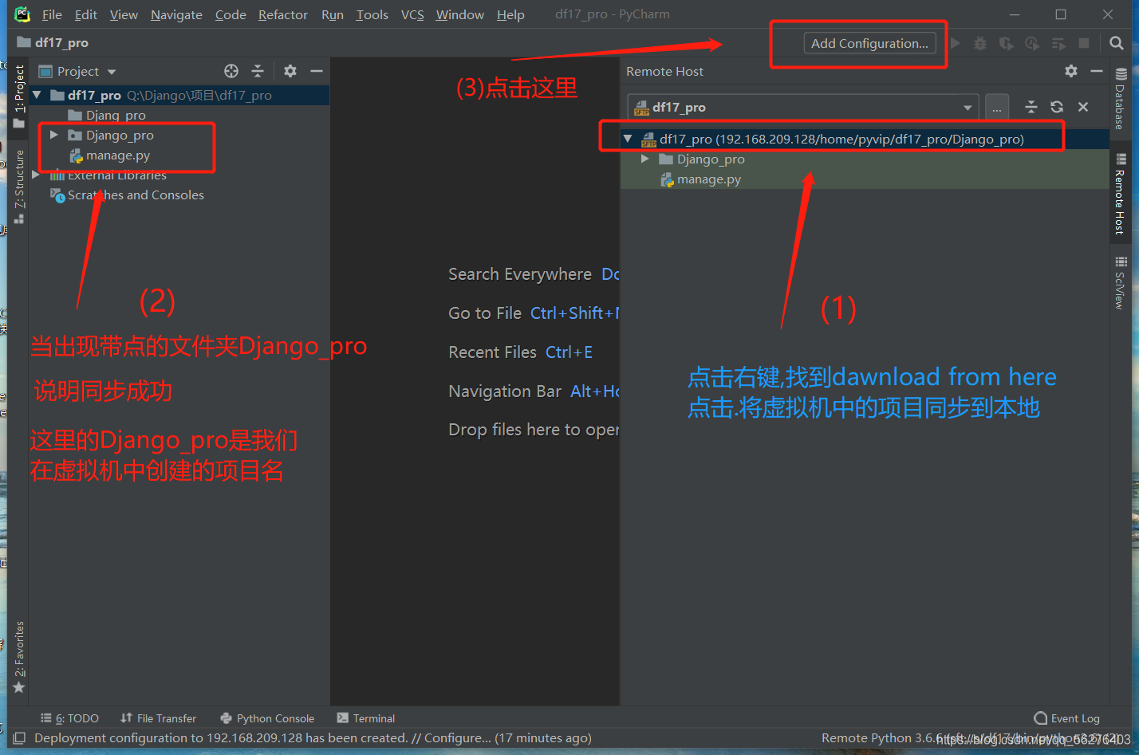Click the Profile icon in the toolbar
The image size is (1139, 755).
point(1032,43)
